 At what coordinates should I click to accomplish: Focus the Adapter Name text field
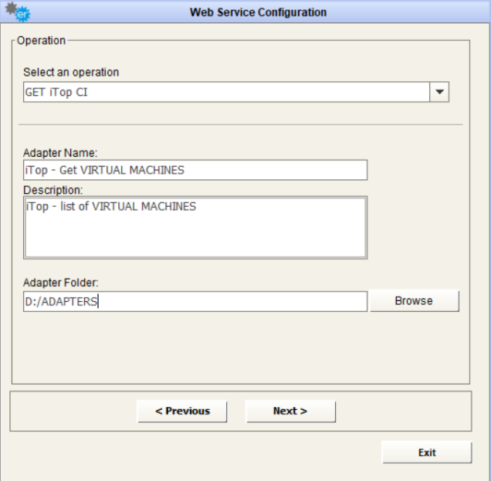pos(195,170)
